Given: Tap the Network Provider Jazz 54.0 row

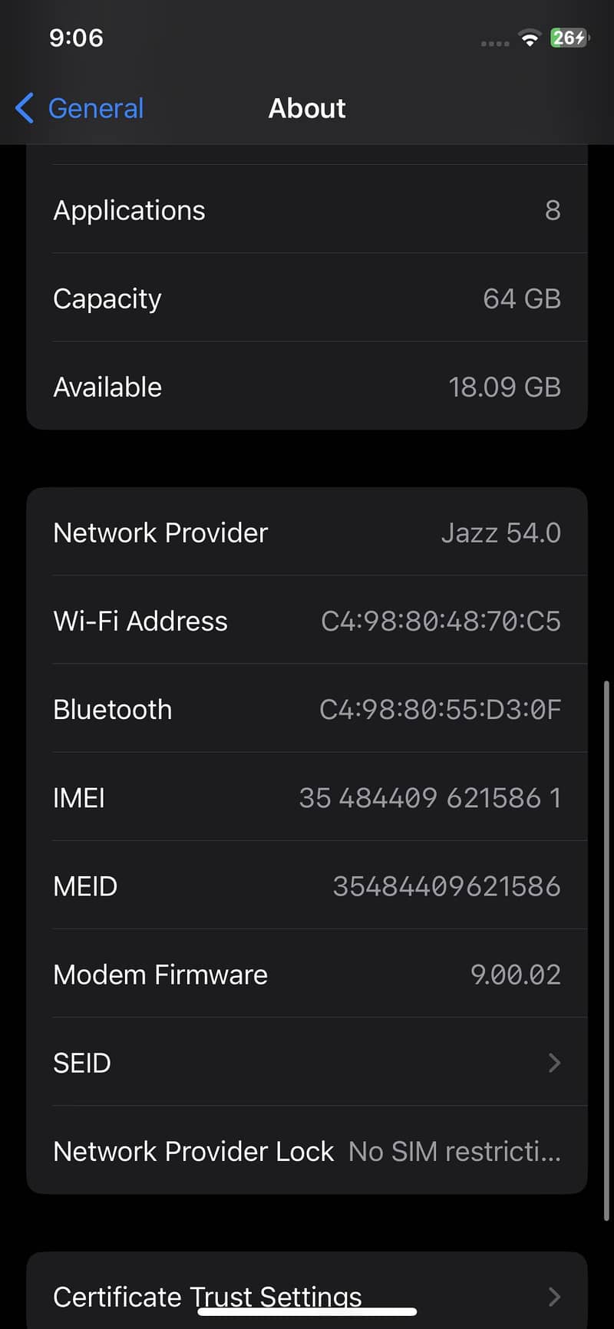Looking at the screenshot, I should (x=307, y=533).
